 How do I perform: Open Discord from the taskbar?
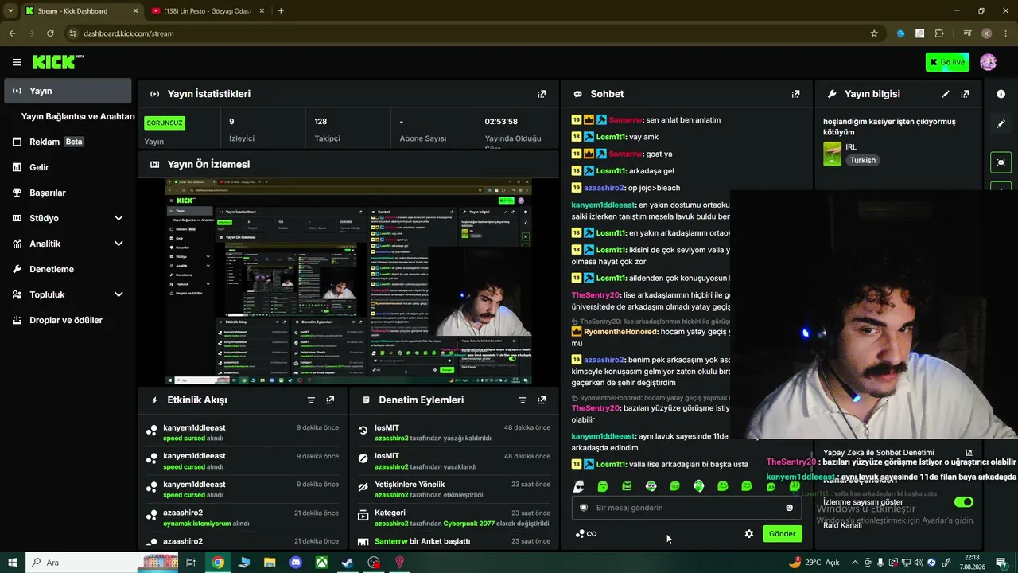296,563
